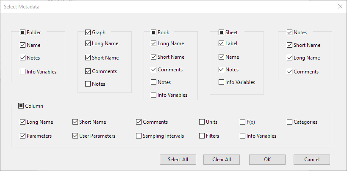This screenshot has height=171, width=347.
Task: Toggle the Folder group checkbox
Action: pyautogui.click(x=22, y=32)
